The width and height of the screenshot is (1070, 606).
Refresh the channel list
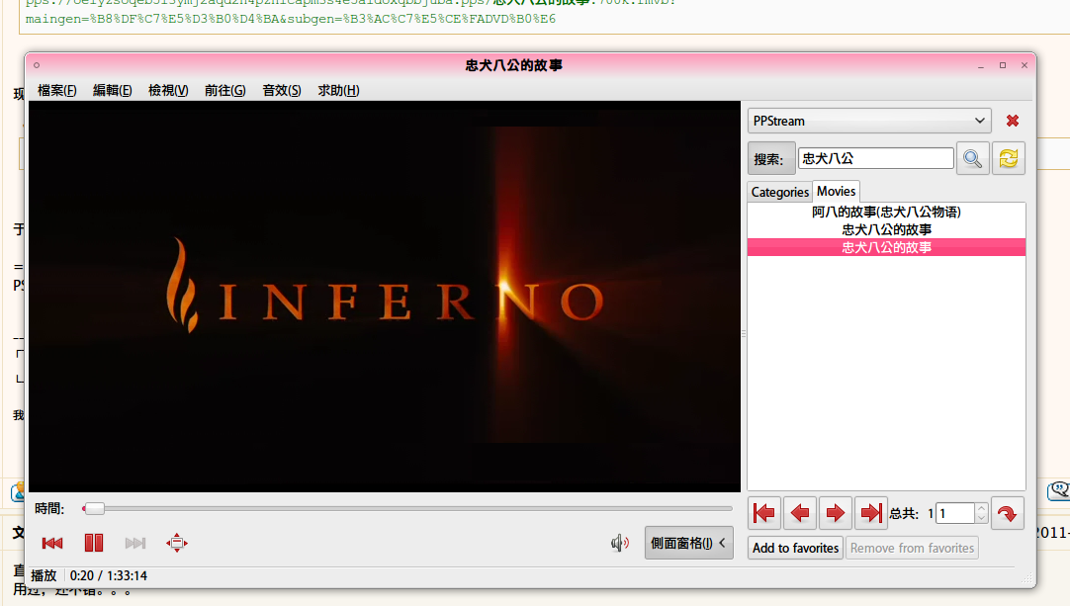[1009, 159]
